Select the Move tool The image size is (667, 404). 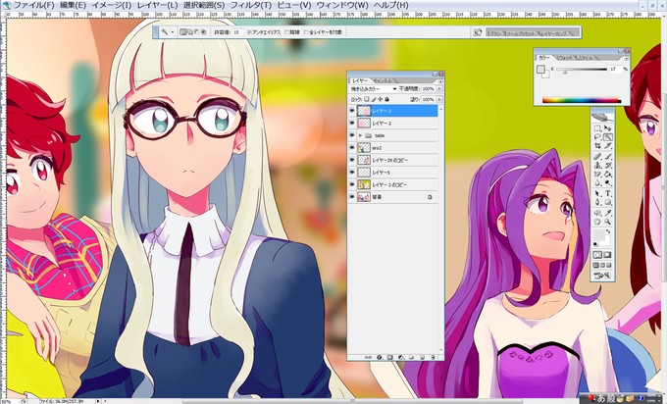(608, 128)
